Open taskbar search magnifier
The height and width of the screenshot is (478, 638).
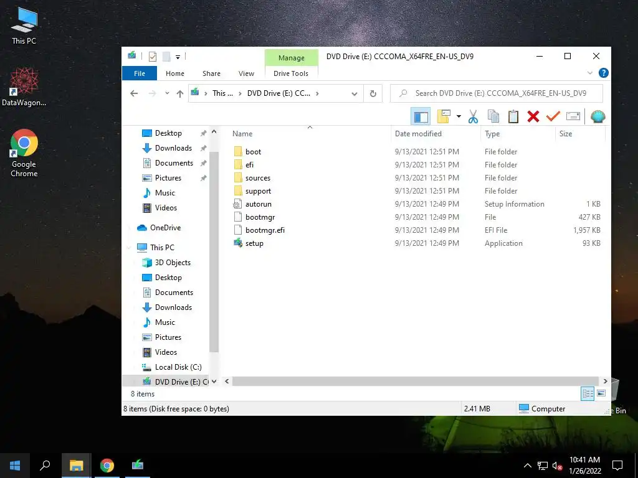tap(45, 466)
